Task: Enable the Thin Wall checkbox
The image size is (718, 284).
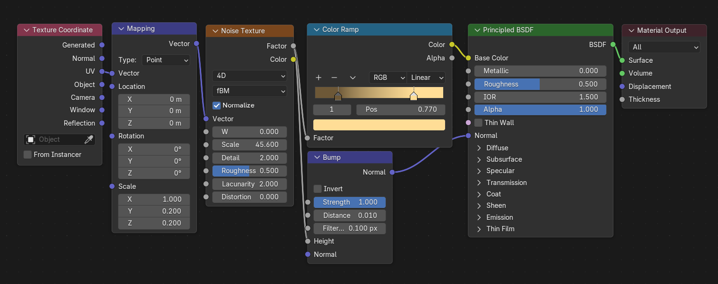Action: click(478, 123)
